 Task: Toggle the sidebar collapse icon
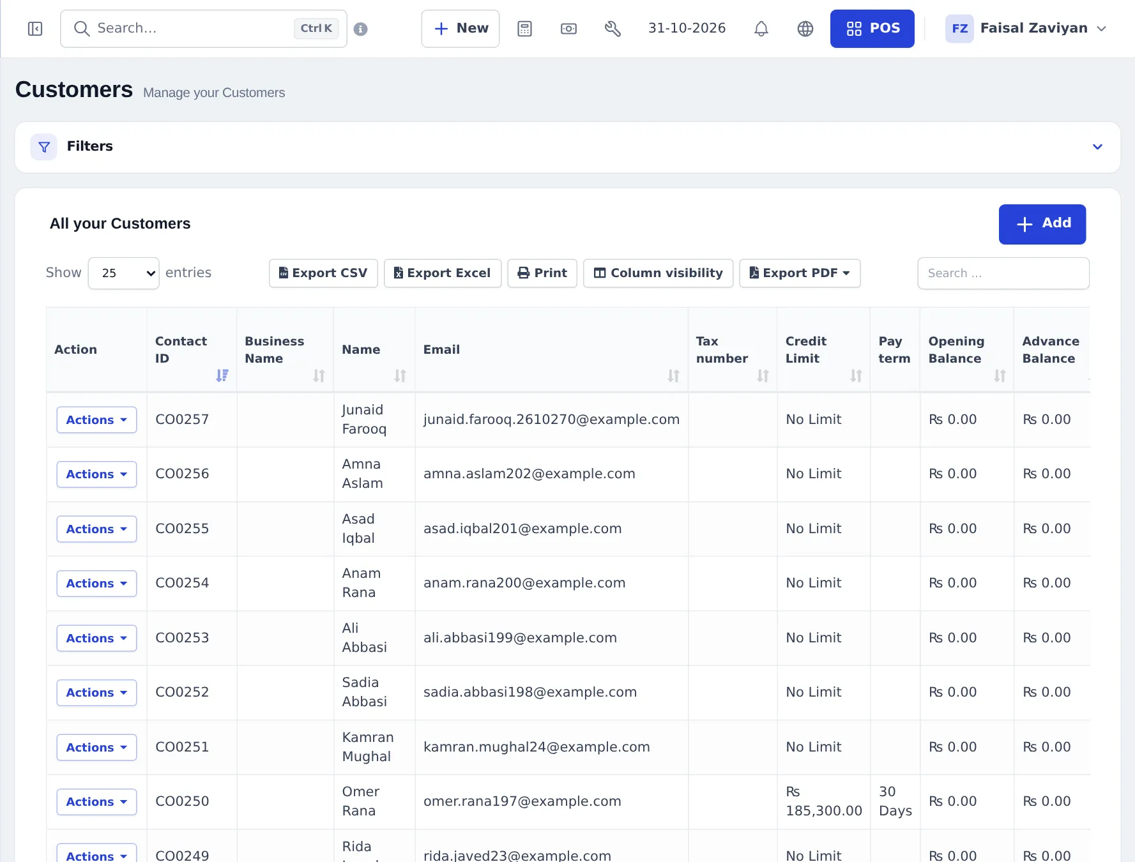[x=35, y=29]
